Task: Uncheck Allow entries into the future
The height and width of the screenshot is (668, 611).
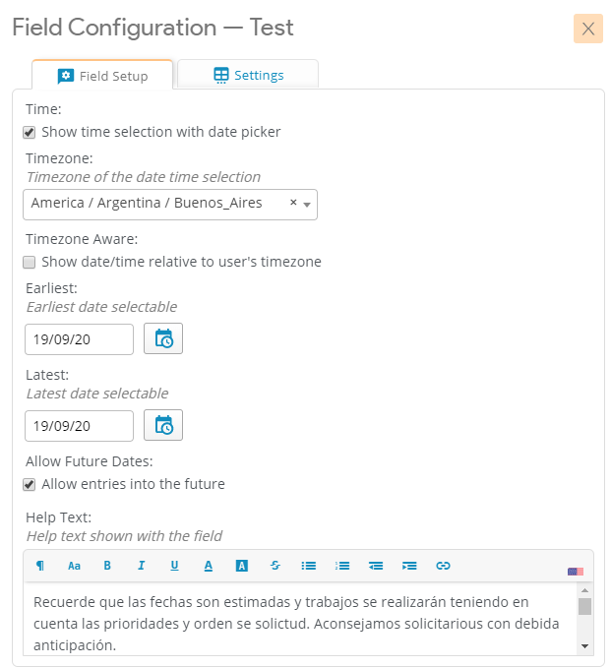Action: point(30,484)
